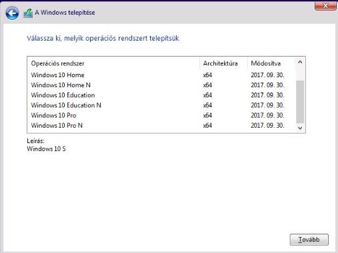Click the Tovább button

(x=309, y=240)
